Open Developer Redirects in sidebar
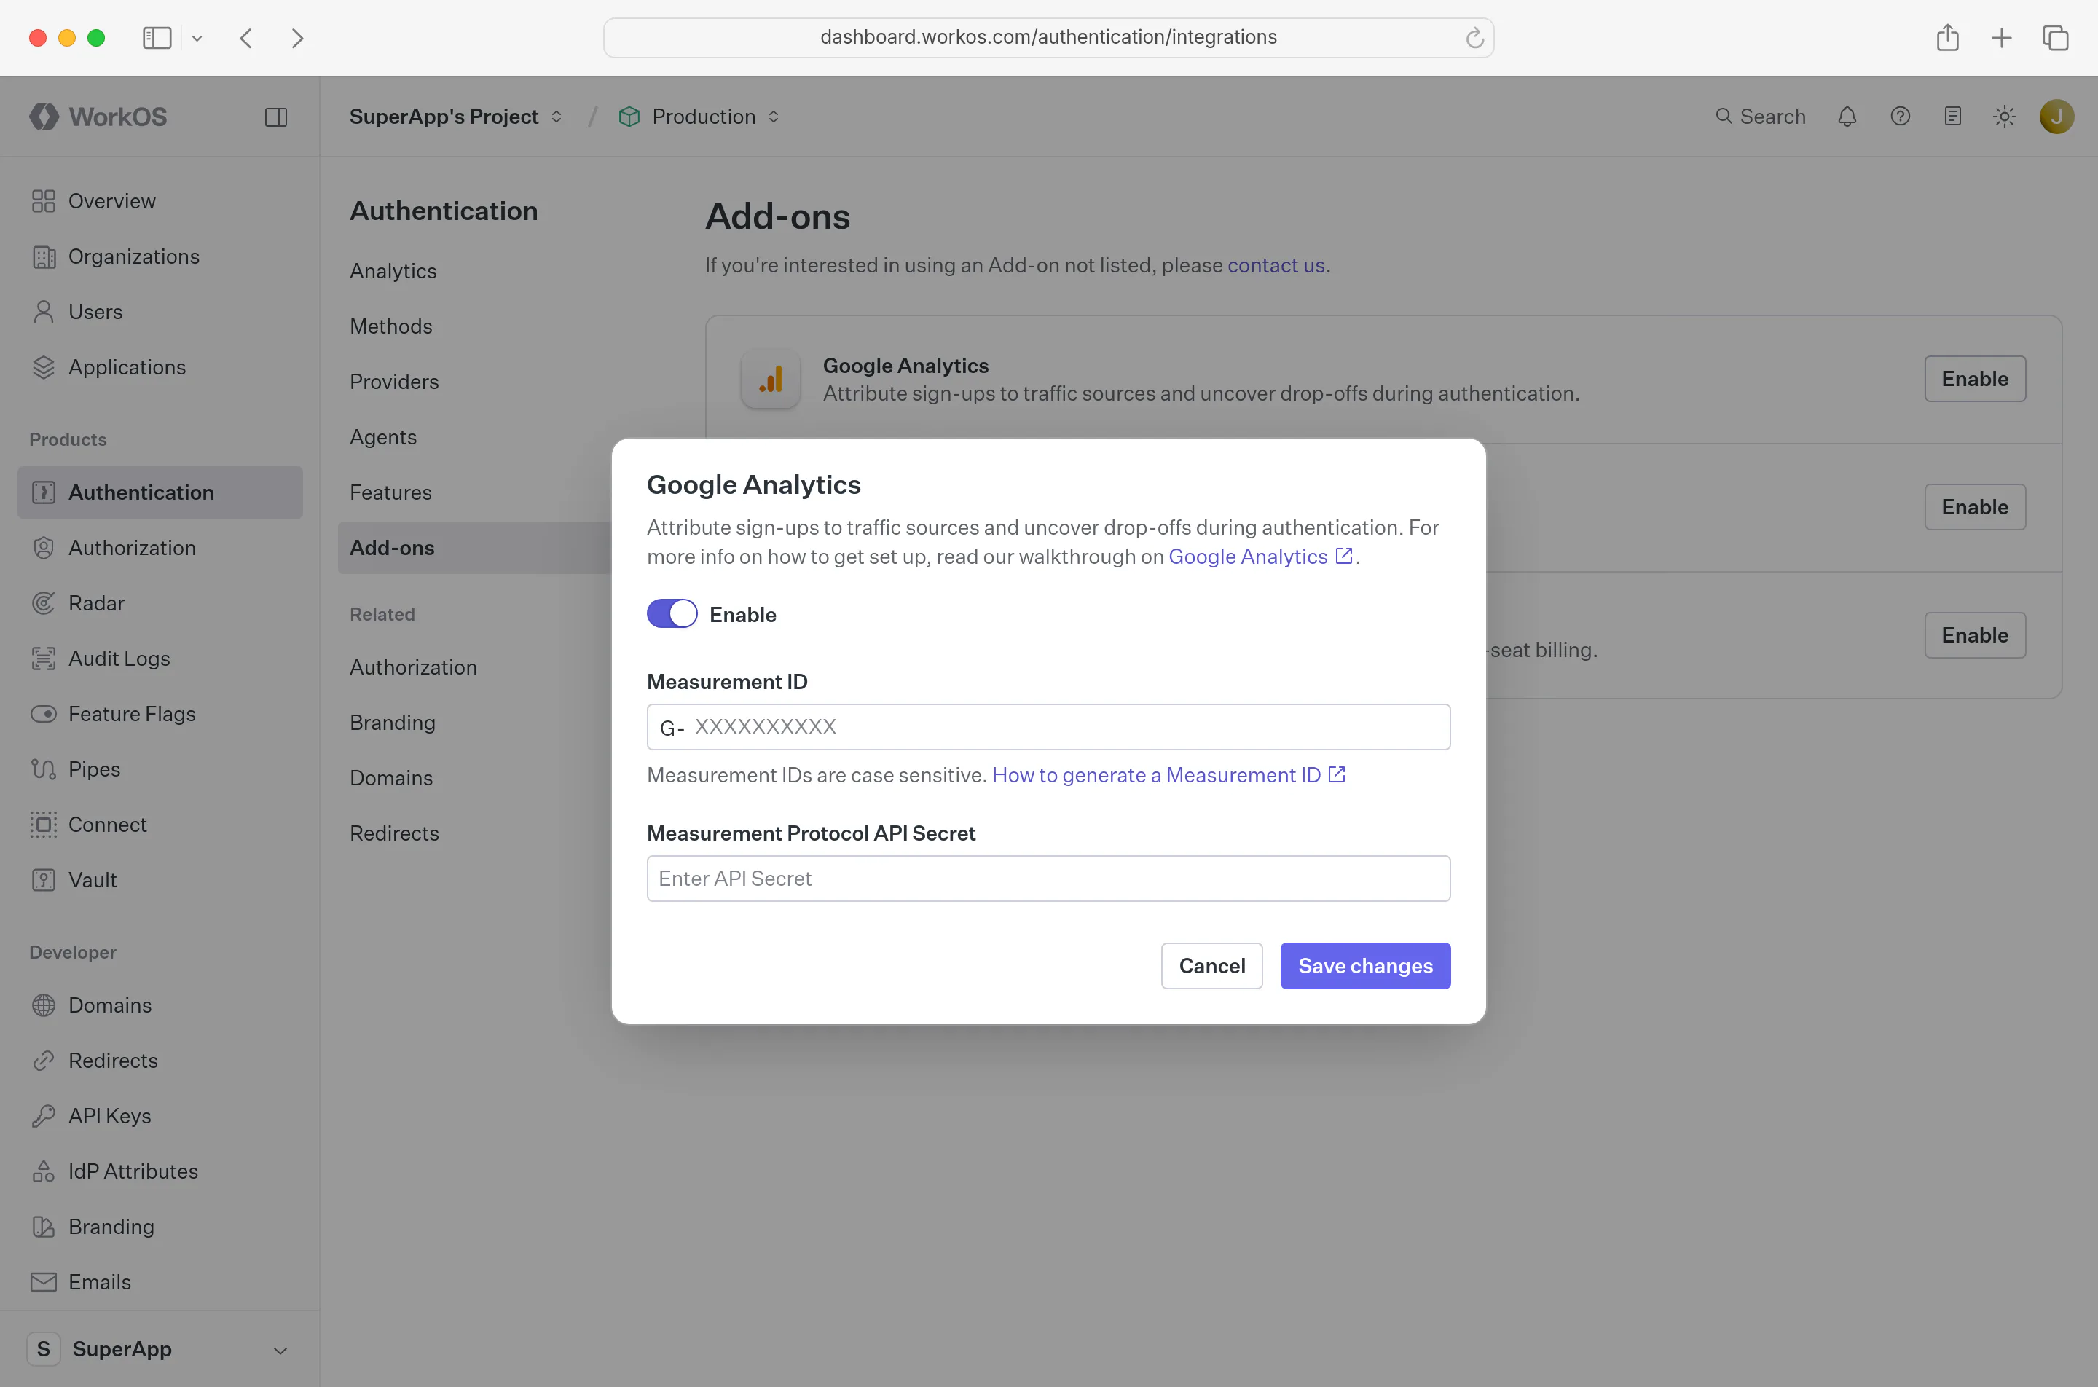 [160, 1061]
